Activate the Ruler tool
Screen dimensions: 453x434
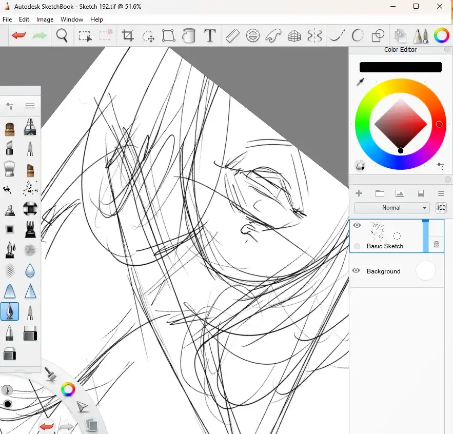click(x=232, y=35)
